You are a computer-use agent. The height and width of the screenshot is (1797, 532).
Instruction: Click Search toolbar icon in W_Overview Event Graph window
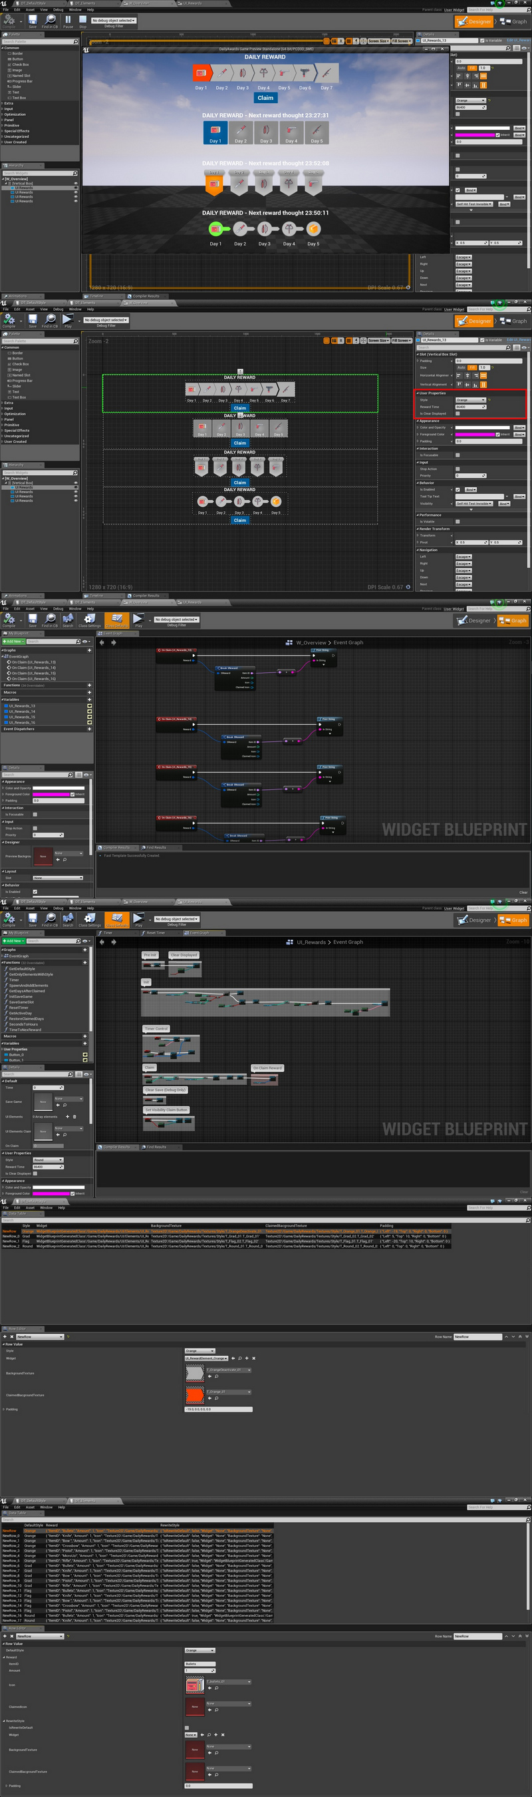pos(68,620)
